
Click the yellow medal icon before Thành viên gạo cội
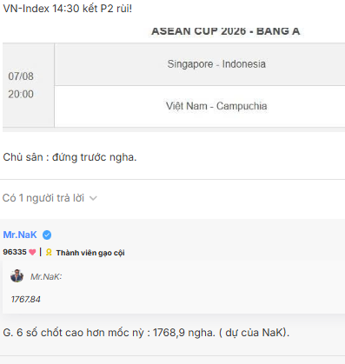click(49, 253)
